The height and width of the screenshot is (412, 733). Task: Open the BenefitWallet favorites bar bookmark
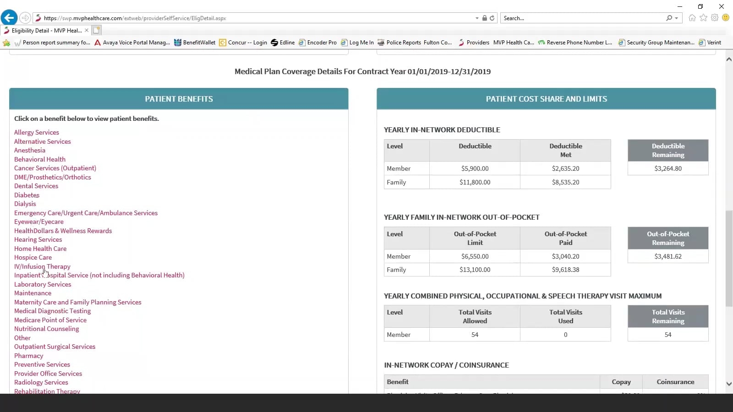click(x=195, y=43)
